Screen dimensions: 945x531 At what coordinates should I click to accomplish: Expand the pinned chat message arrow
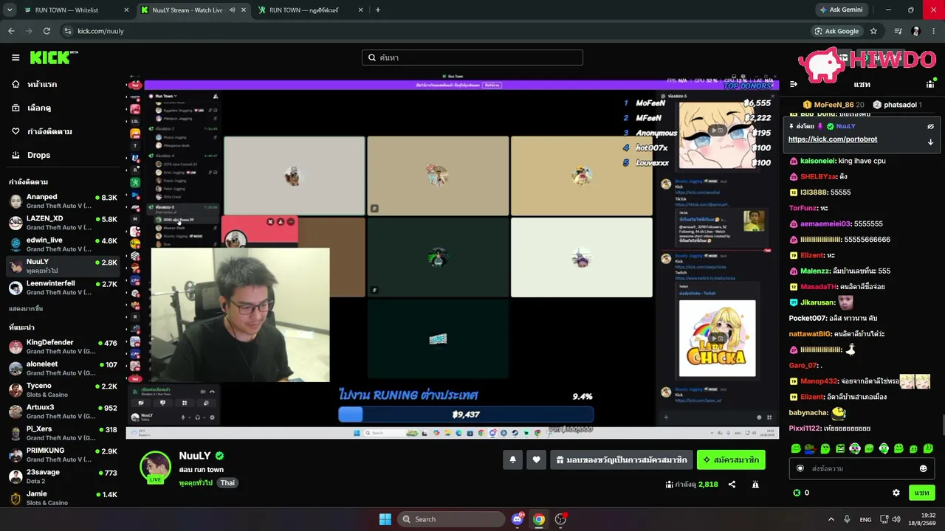coord(930,142)
